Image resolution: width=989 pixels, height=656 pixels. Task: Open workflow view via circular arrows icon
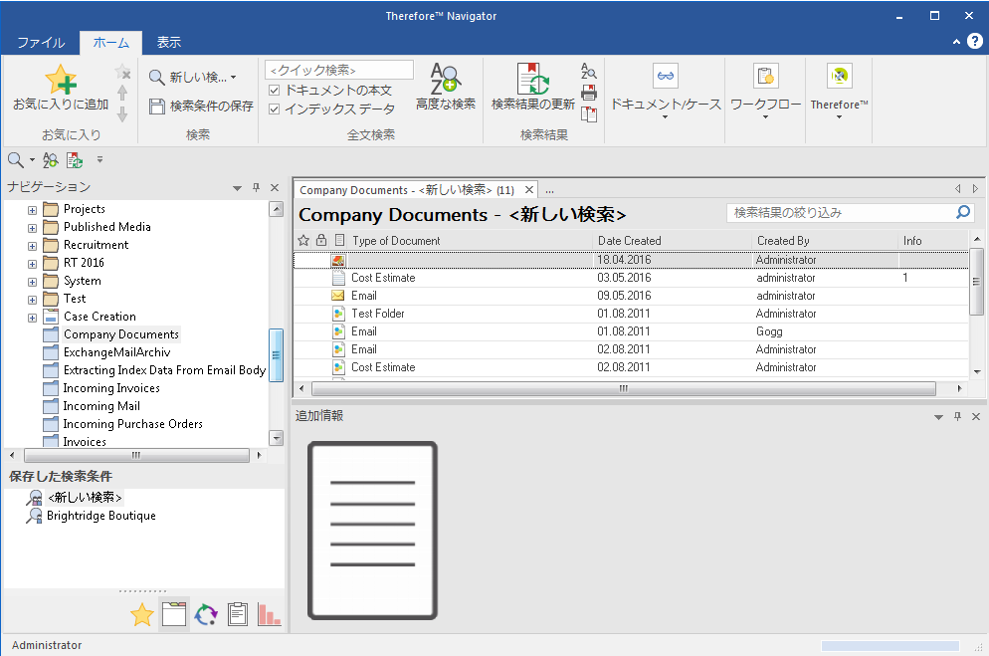tap(206, 614)
